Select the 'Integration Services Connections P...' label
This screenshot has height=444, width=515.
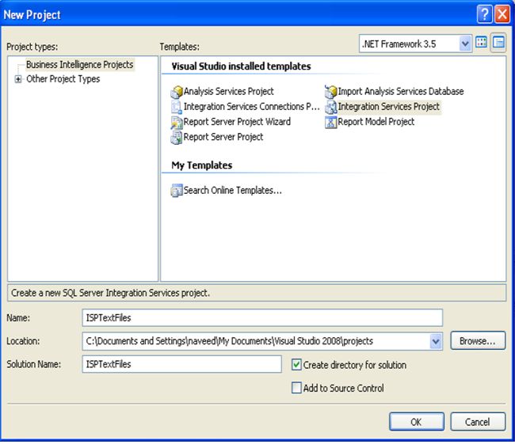(x=252, y=107)
